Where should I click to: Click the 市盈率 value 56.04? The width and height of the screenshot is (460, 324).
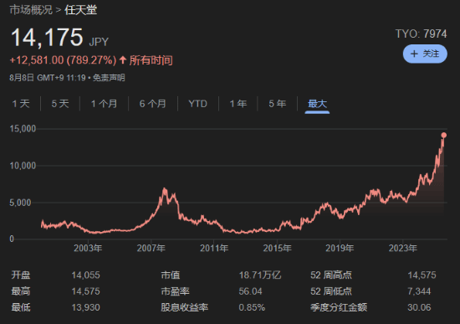[x=250, y=291]
